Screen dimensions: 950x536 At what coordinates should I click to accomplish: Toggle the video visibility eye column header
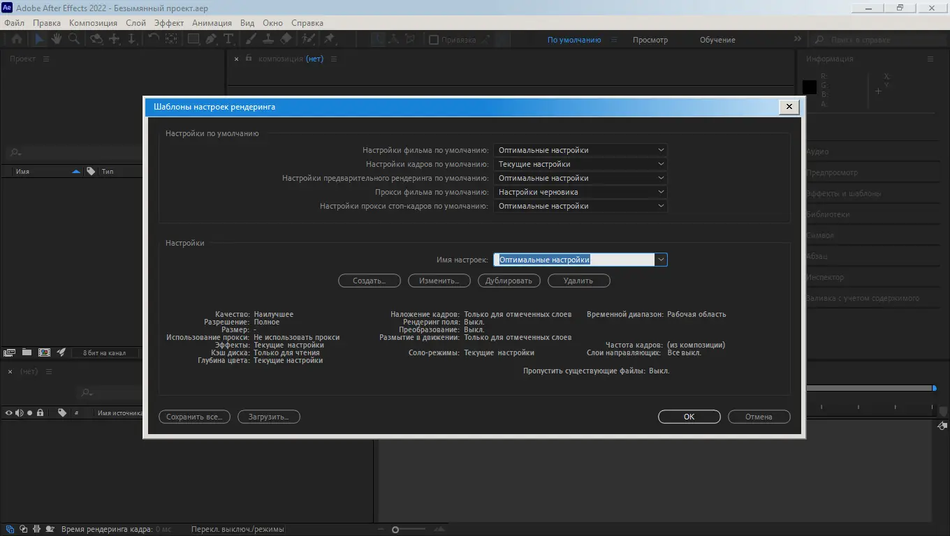pyautogui.click(x=8, y=412)
